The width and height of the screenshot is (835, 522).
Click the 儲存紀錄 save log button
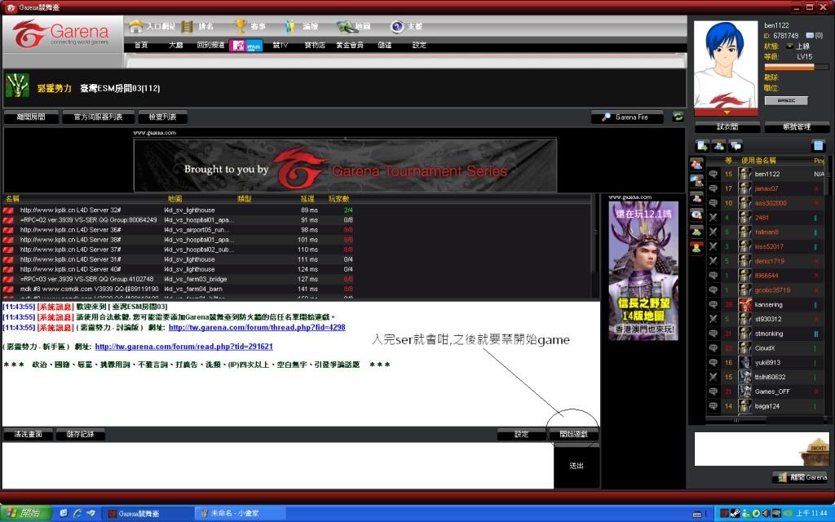click(80, 434)
